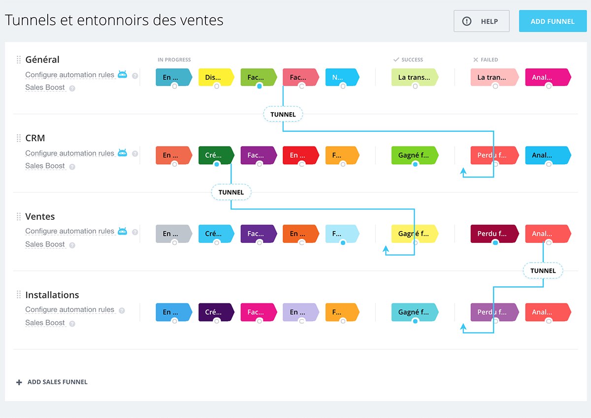Click the plus icon for adding sales funnel

pyautogui.click(x=19, y=382)
